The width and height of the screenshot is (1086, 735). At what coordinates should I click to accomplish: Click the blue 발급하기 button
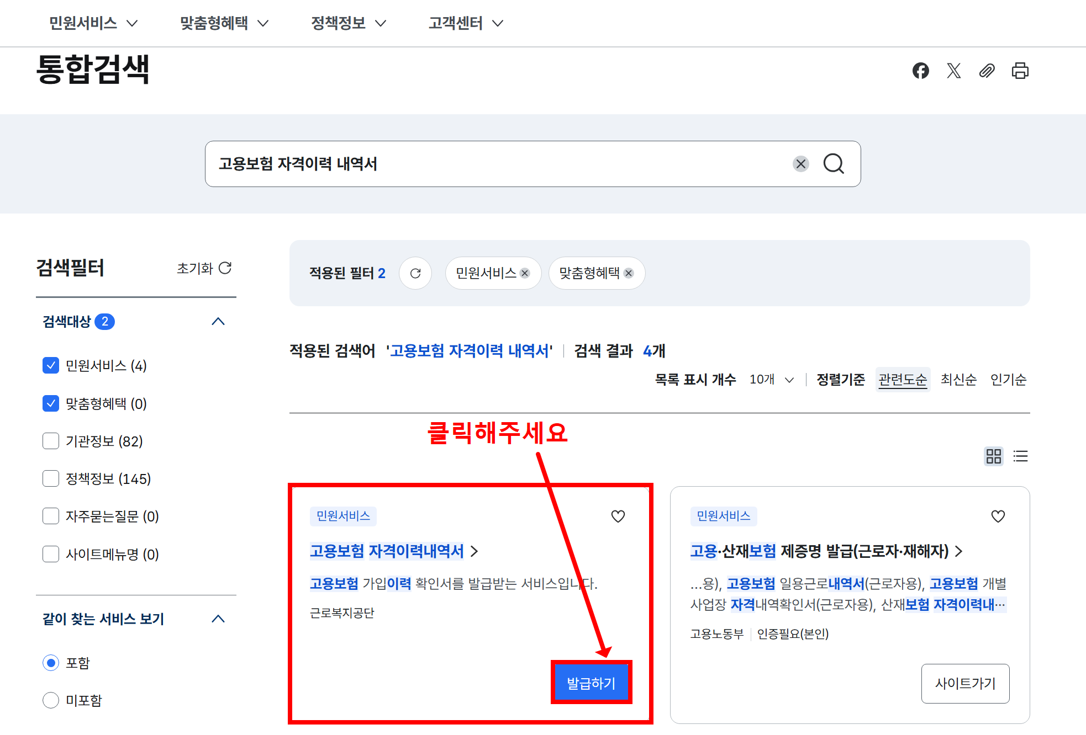[591, 683]
